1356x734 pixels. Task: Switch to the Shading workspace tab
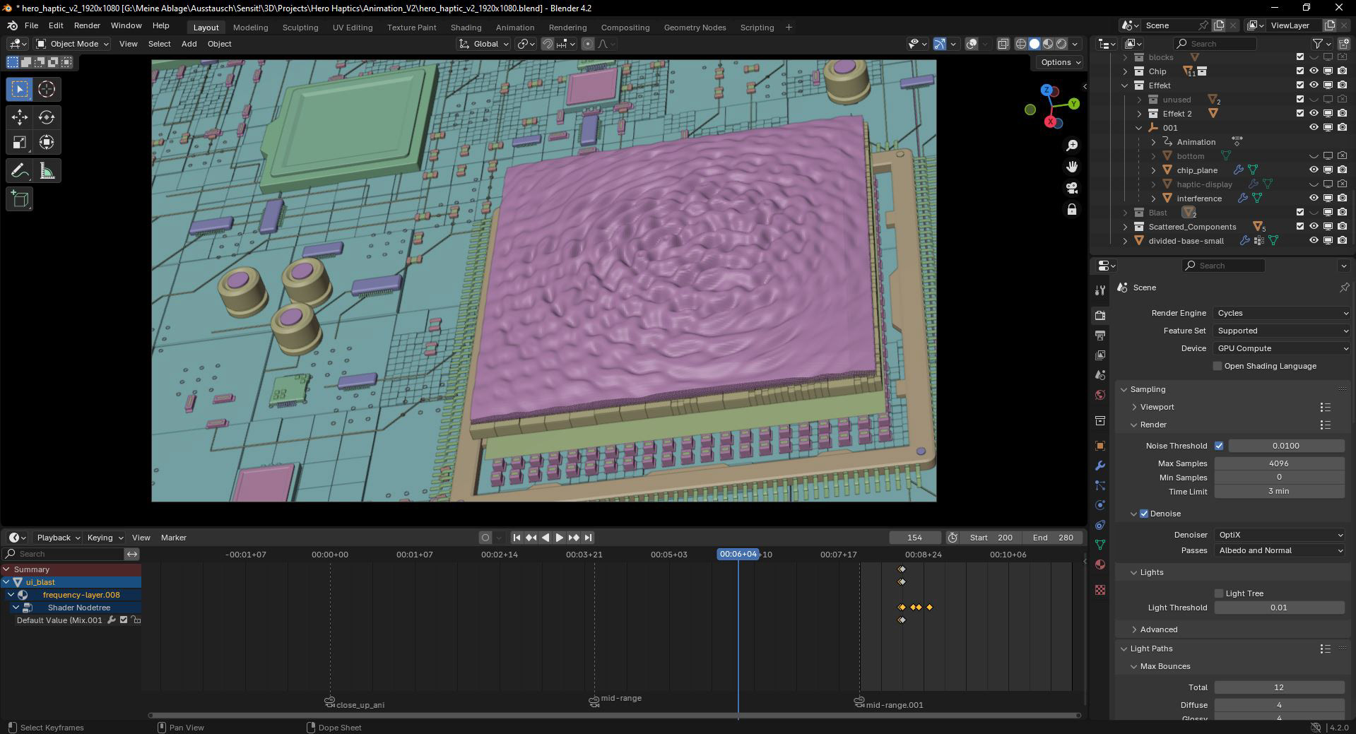[x=466, y=28]
